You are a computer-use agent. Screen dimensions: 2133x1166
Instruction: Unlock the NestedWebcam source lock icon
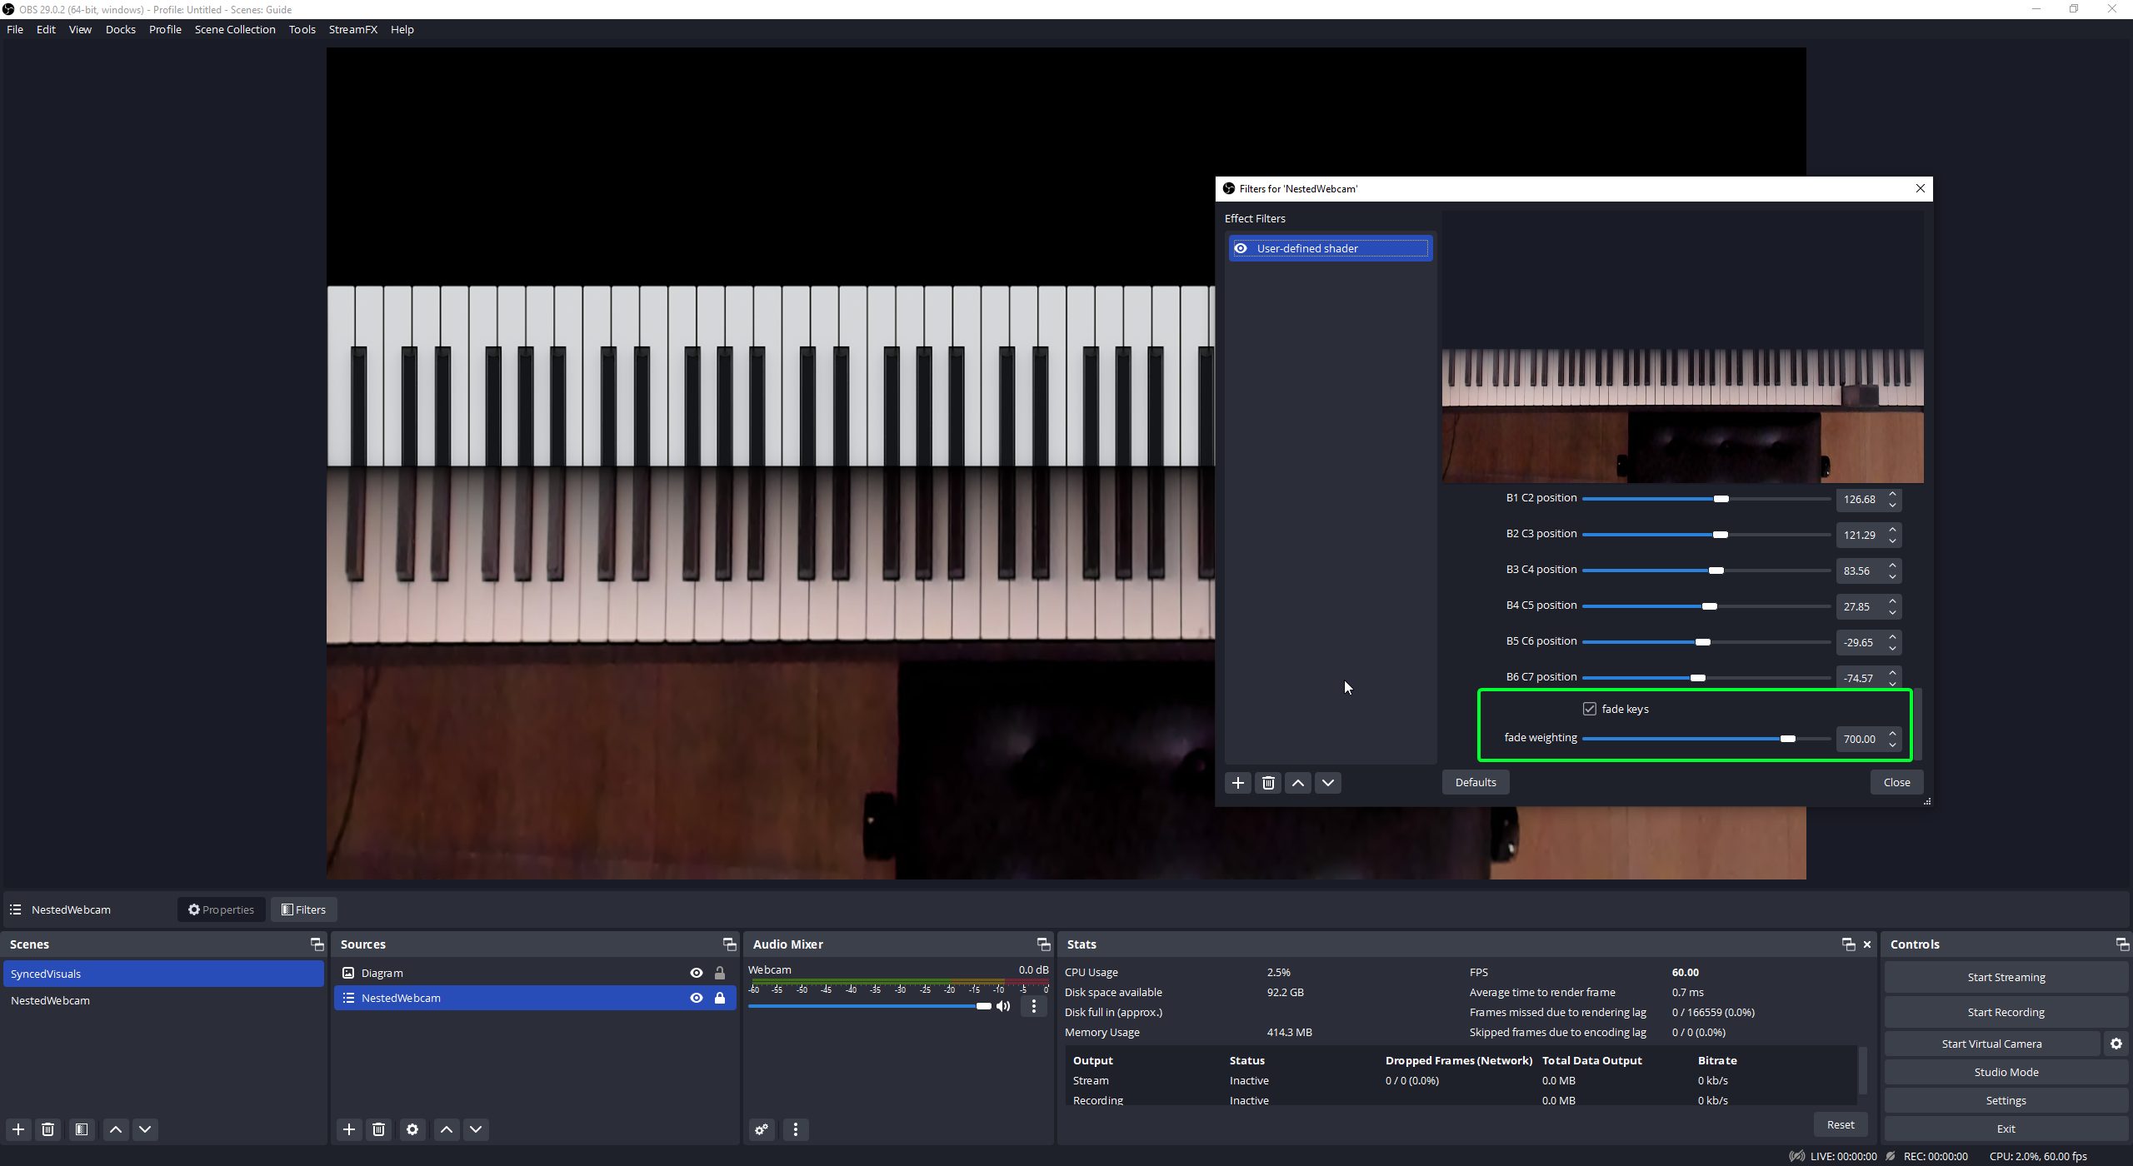click(x=720, y=998)
